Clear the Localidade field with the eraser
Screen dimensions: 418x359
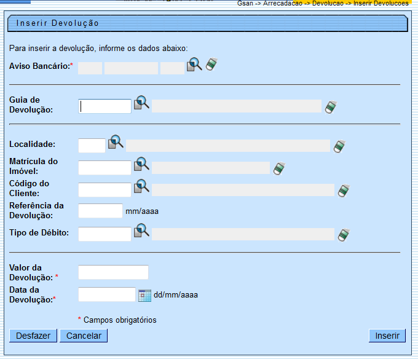click(339, 146)
